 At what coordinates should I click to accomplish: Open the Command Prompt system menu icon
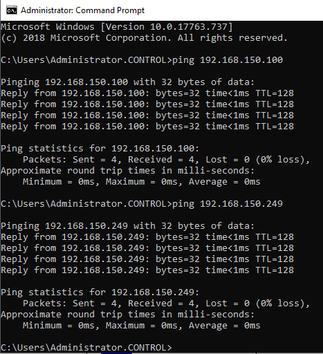point(12,10)
